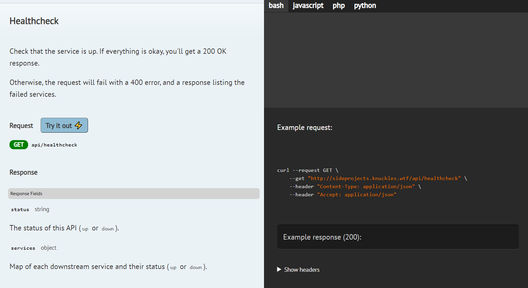Expand the Show headers disclosure triangle
The width and height of the screenshot is (528, 288).
pyautogui.click(x=279, y=269)
